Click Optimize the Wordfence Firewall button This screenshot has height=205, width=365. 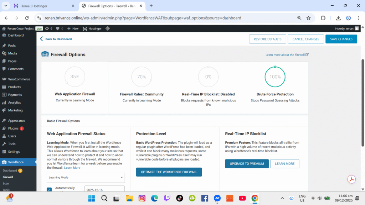[169, 172]
